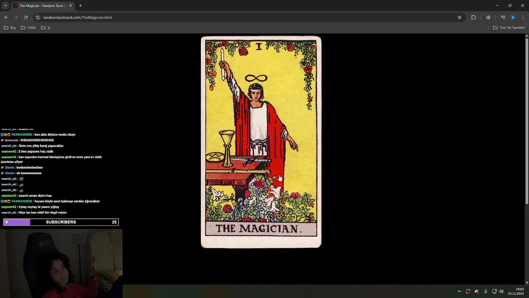The height and width of the screenshot is (298, 529).
Task: Select The Magician - Random Tarot tab
Action: 43,6
